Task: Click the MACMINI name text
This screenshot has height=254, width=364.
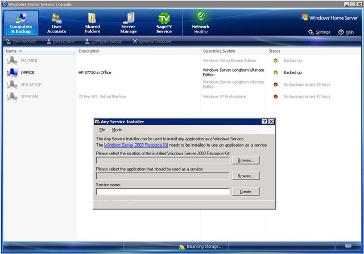Action: (29, 61)
